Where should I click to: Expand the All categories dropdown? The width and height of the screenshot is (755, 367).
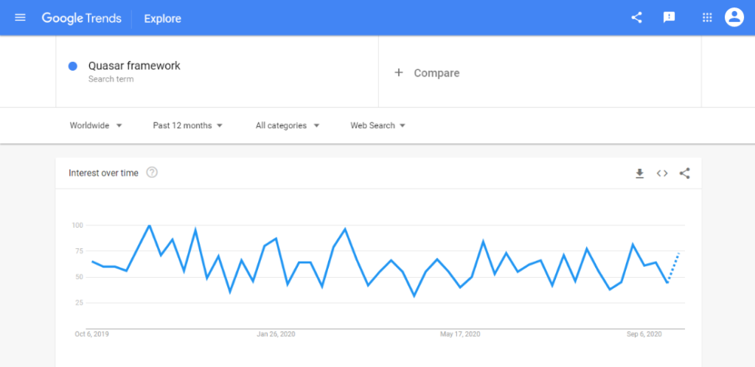tap(288, 125)
